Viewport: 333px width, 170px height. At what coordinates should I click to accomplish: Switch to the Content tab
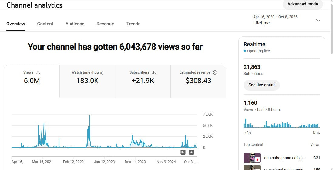tap(45, 24)
